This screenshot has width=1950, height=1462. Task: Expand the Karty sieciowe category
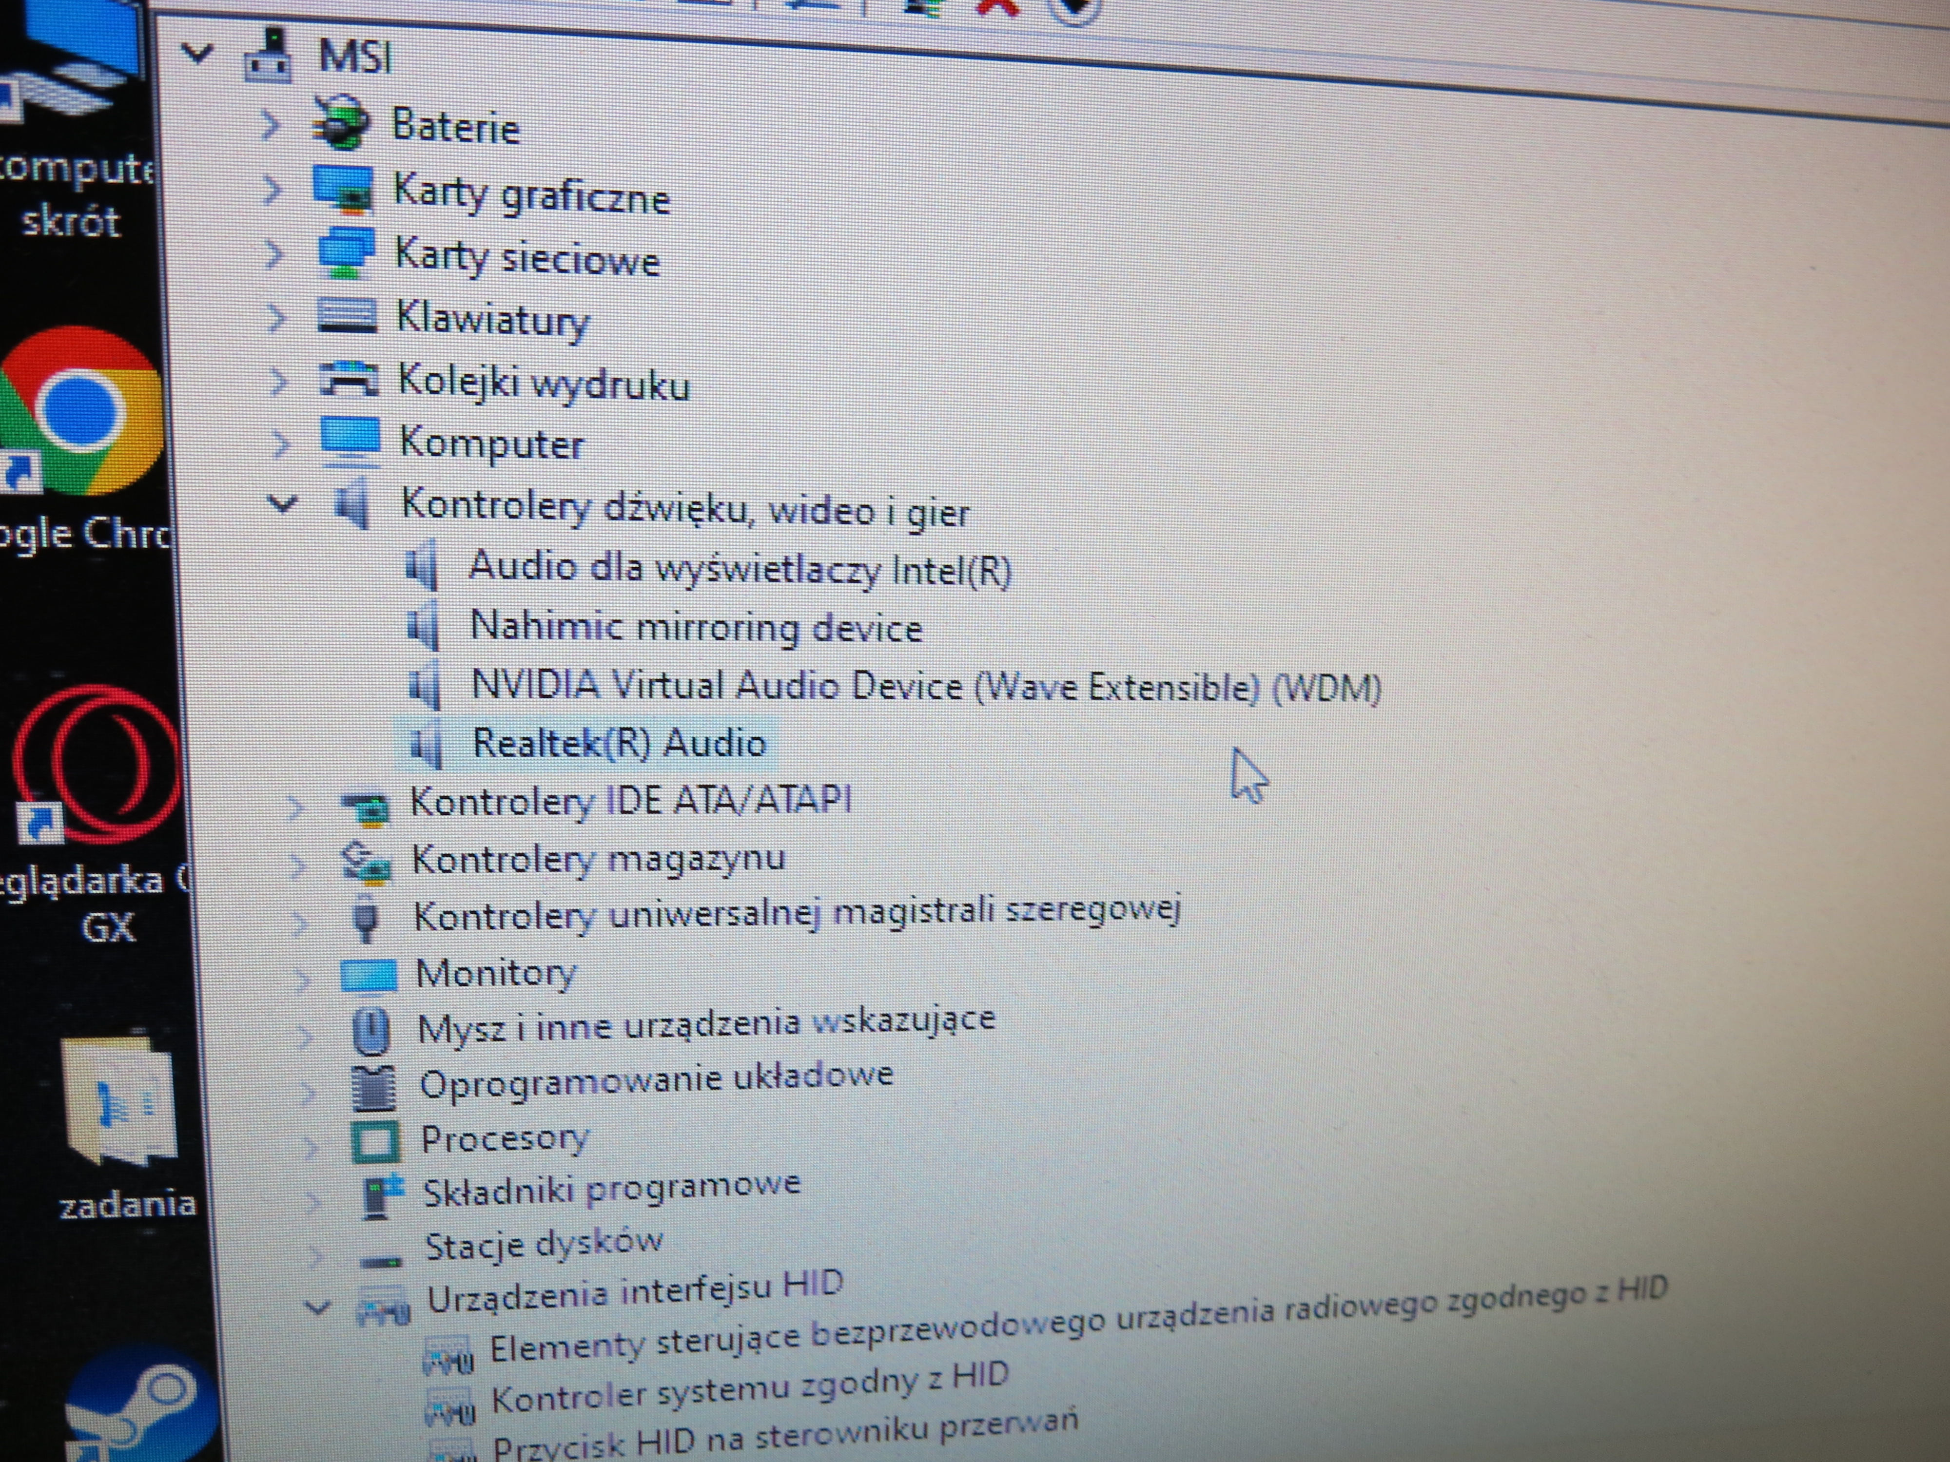point(274,255)
